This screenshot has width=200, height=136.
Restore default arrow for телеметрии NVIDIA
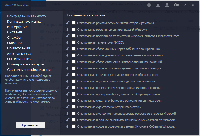tap(68, 42)
